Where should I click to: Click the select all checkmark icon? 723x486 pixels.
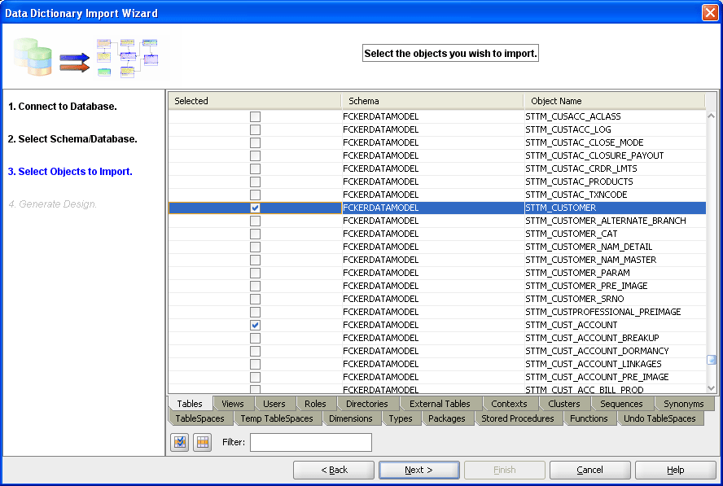(180, 442)
